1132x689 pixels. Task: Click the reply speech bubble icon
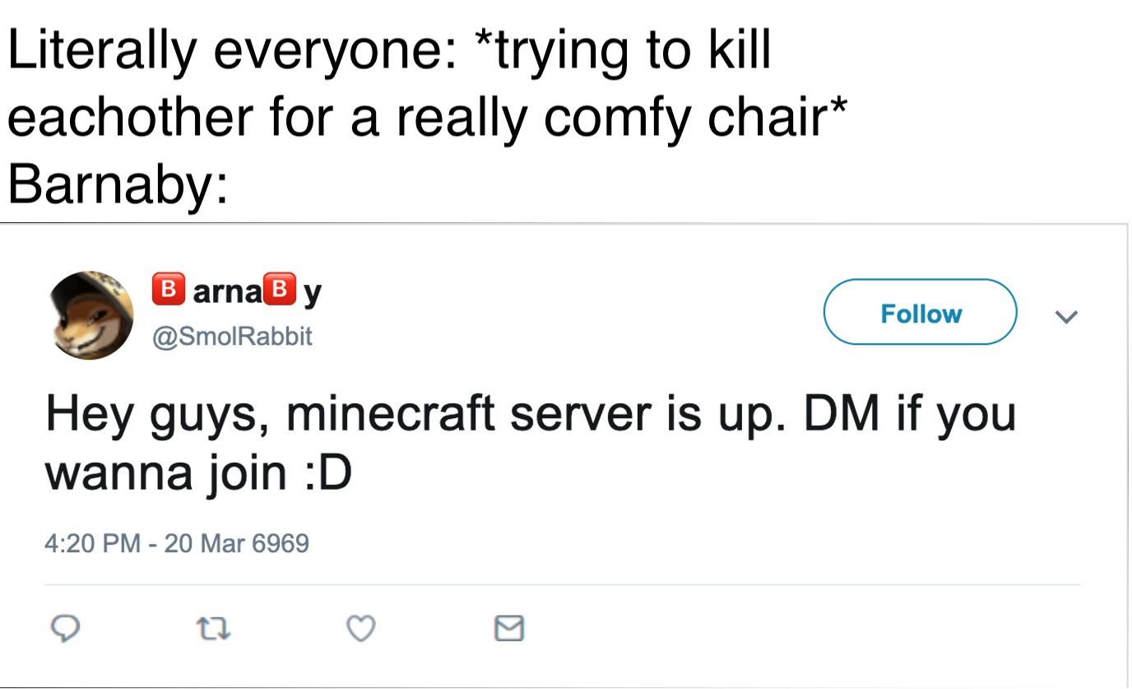click(x=67, y=629)
